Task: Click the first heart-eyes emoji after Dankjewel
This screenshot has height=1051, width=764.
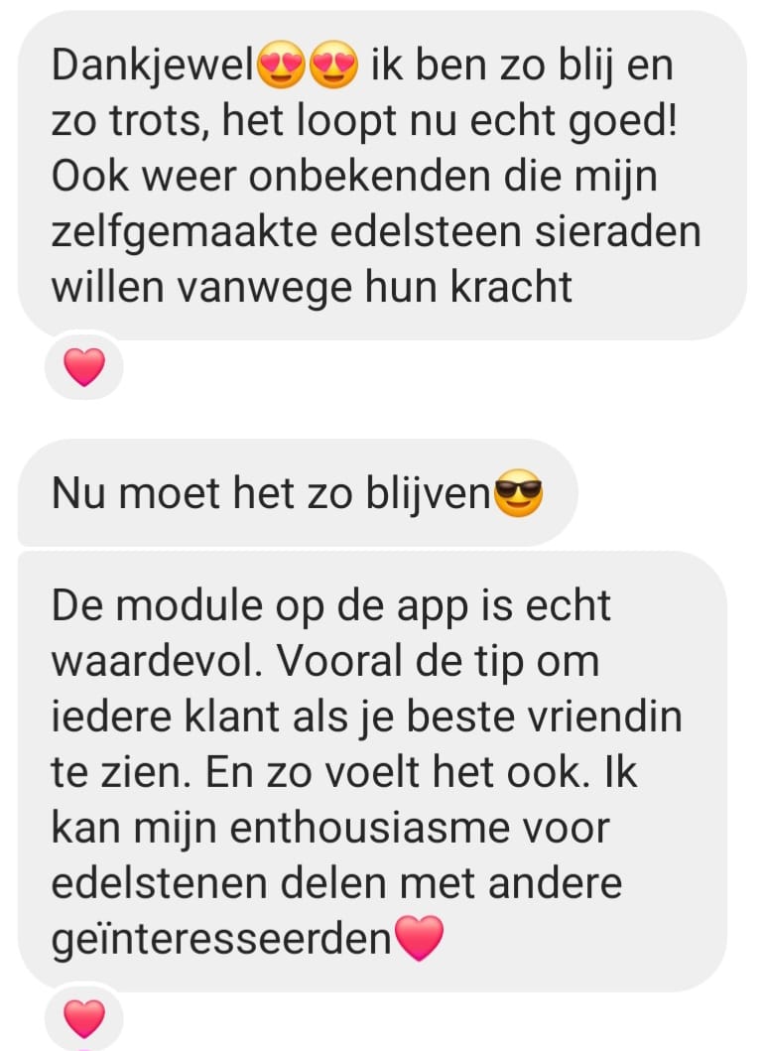Action: [282, 66]
